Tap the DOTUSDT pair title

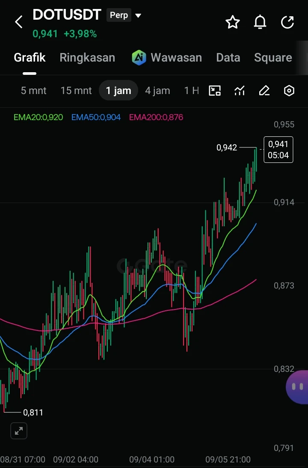pyautogui.click(x=67, y=15)
